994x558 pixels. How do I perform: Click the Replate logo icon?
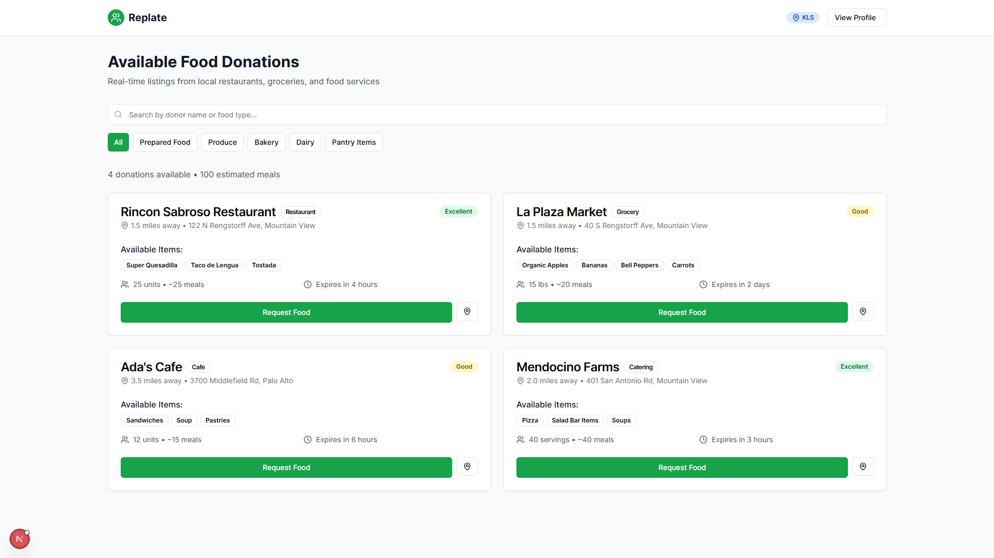[116, 18]
